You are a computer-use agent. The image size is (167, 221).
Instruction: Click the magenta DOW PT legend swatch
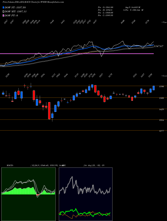[4, 15]
